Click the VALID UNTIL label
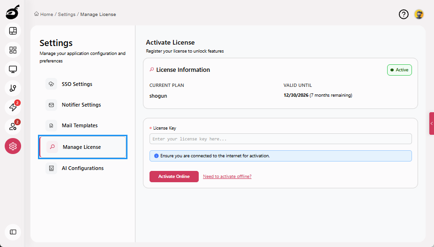This screenshot has width=434, height=247. 298,85
